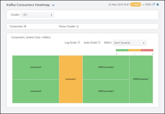
Task: Enable the Auto Scale checkbox
Action: 99,42
